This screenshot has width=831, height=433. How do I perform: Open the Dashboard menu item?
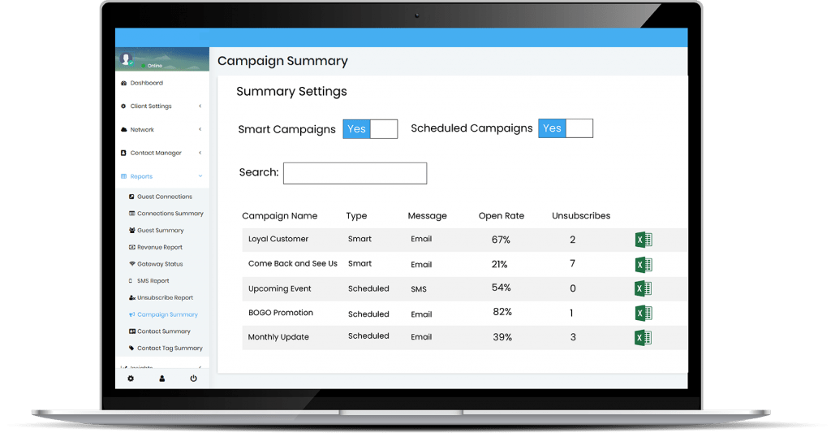click(146, 83)
